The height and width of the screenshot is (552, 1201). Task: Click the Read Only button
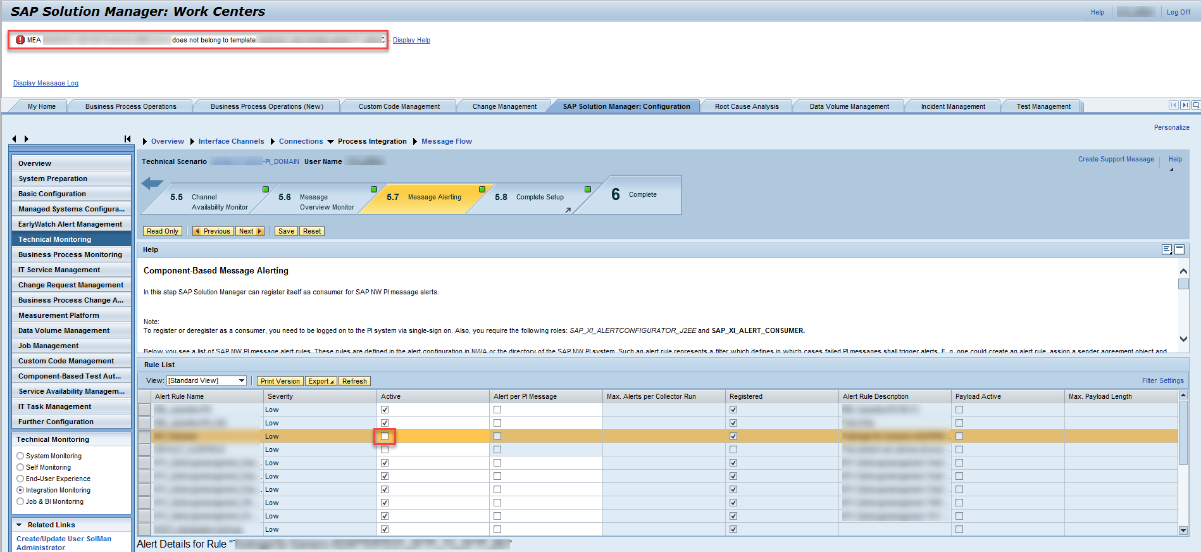[163, 231]
